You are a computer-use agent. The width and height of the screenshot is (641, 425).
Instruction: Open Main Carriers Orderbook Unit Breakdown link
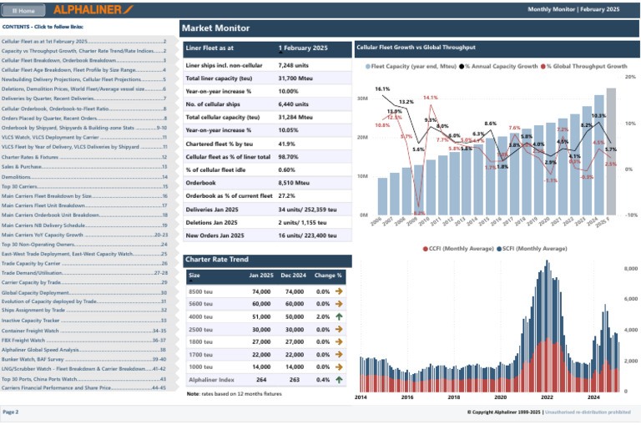point(83,215)
